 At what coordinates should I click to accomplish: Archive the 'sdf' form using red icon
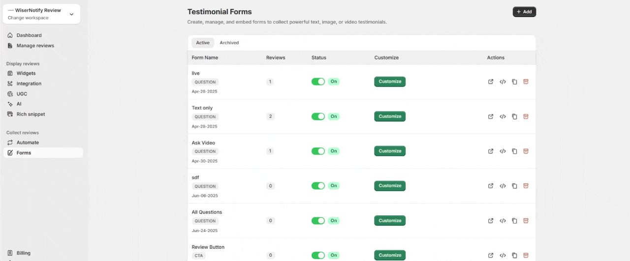[x=526, y=186]
